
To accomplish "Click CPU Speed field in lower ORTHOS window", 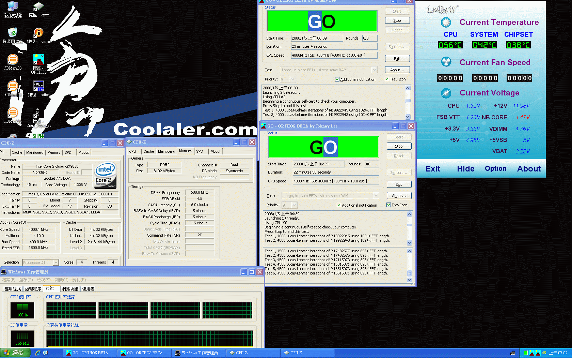I will [336, 181].
